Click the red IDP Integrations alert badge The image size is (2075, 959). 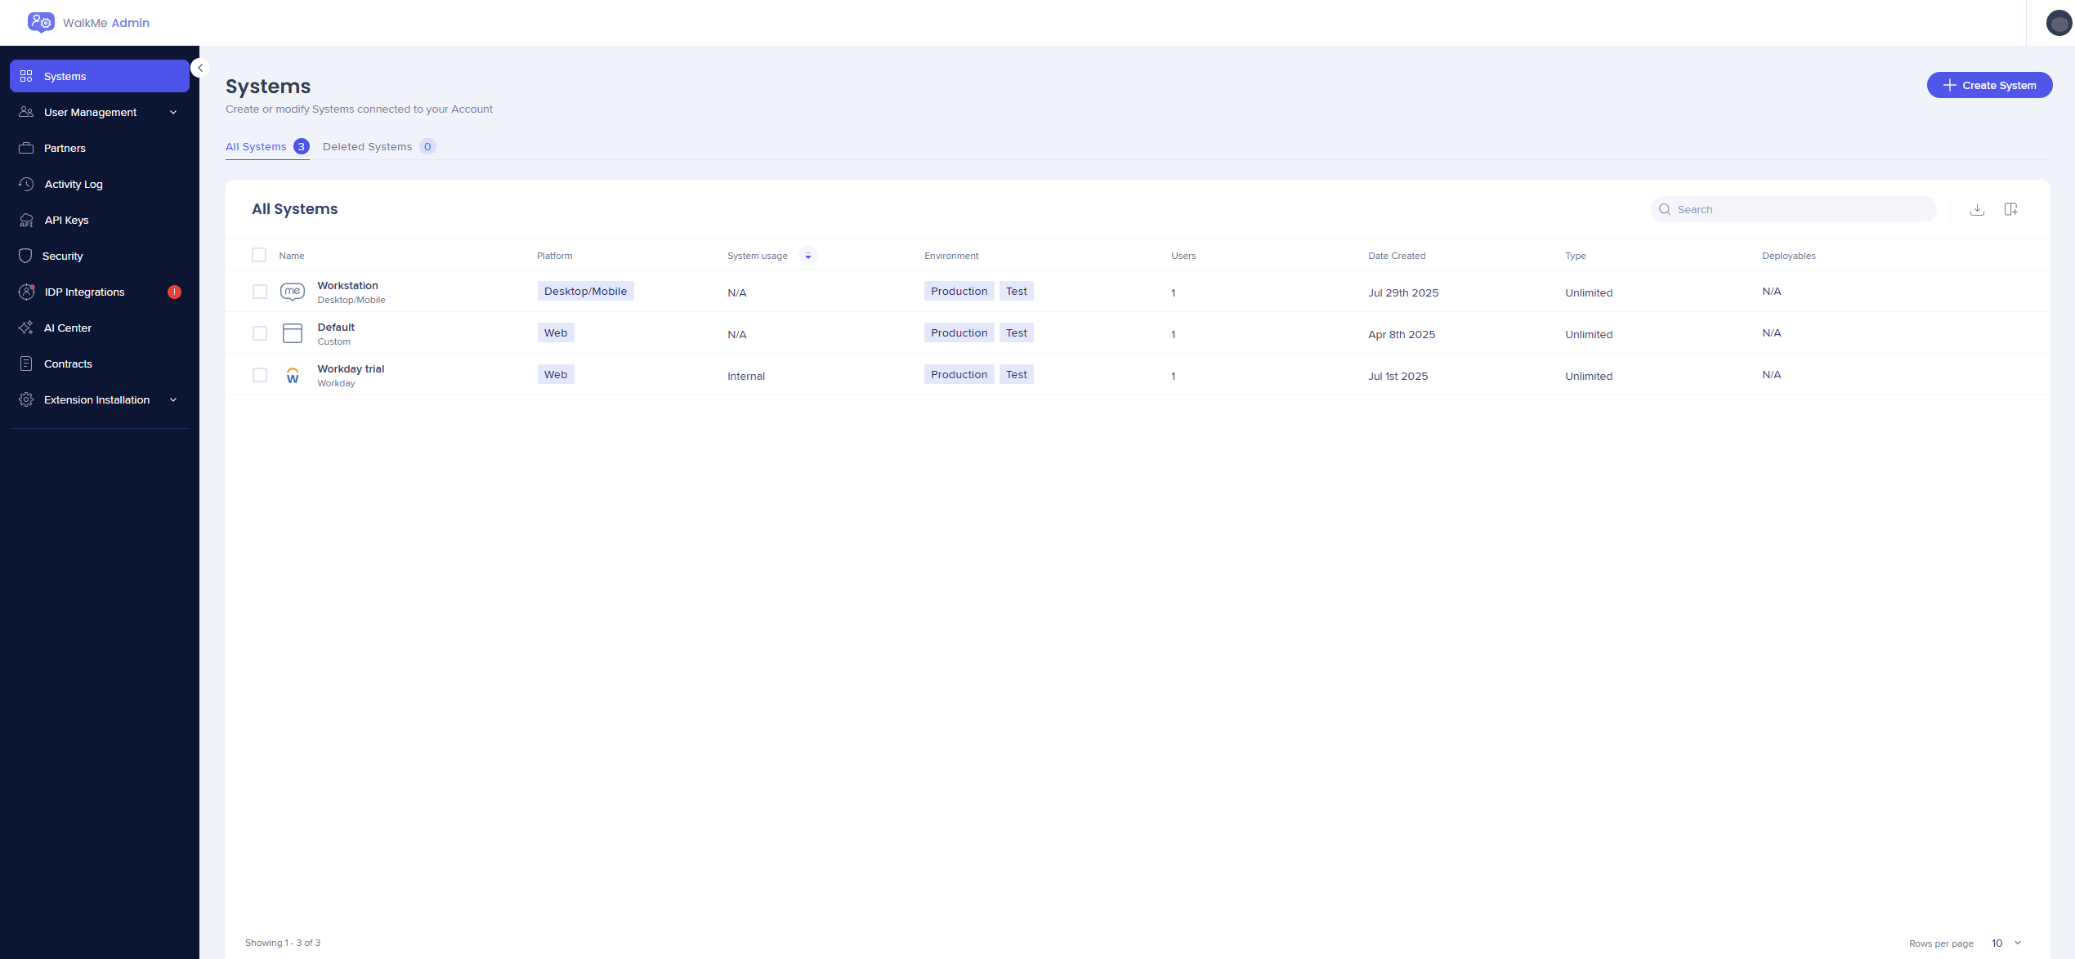(174, 292)
